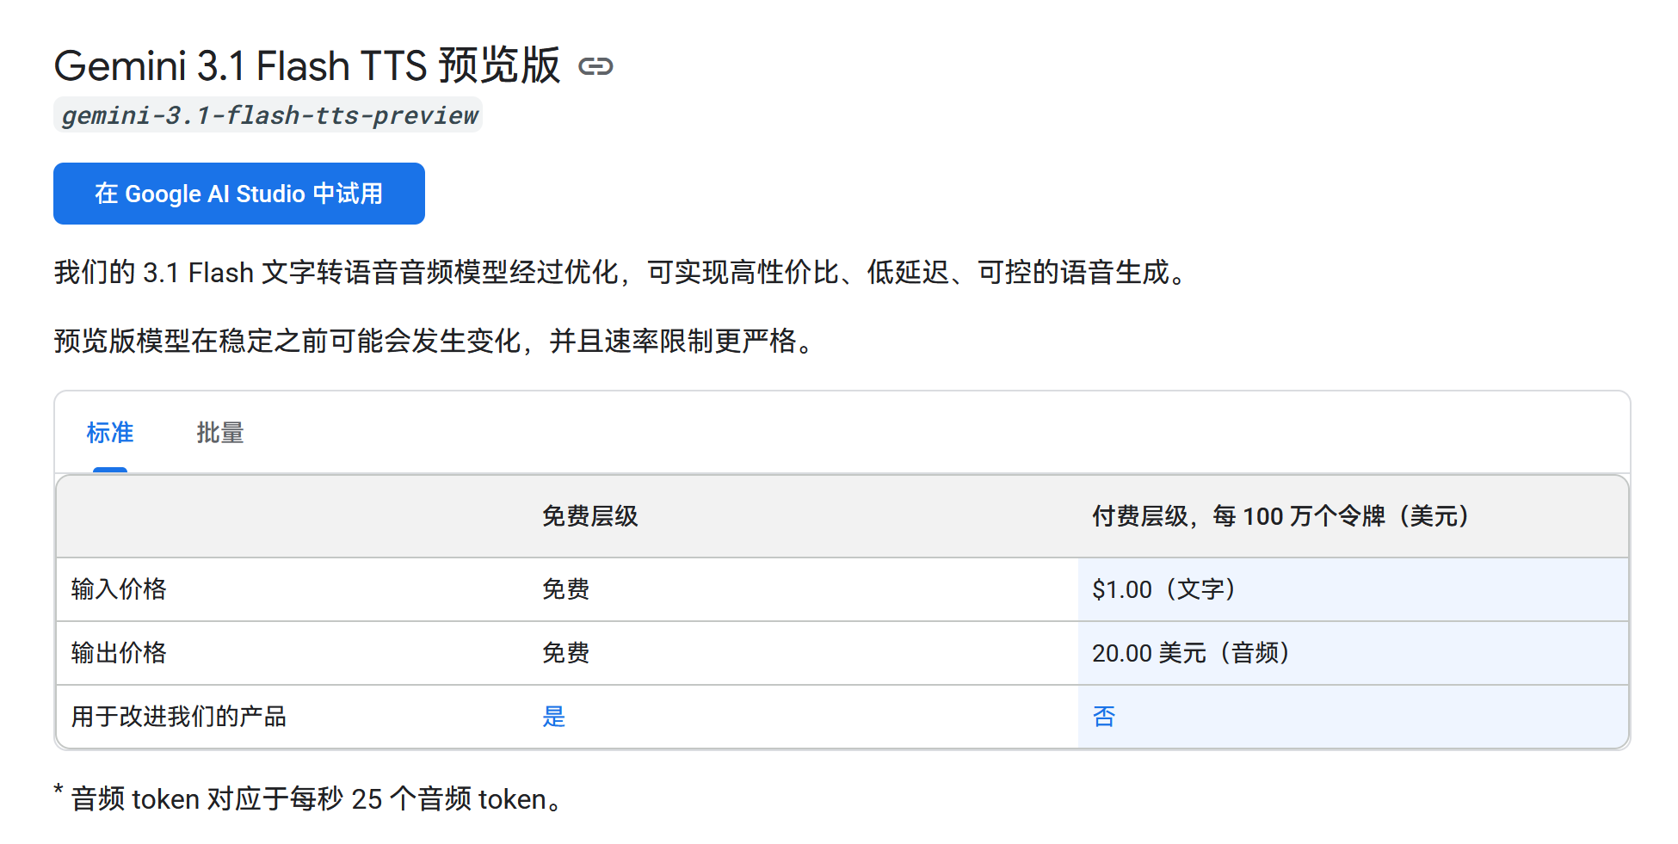Click the 20.00 美元（音频）price cell
Viewport: 1678px width, 844px height.
pos(1190,653)
